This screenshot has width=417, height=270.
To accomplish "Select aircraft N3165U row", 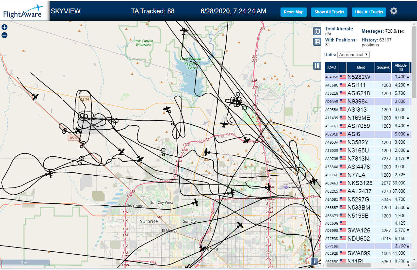I will pyautogui.click(x=367, y=151).
